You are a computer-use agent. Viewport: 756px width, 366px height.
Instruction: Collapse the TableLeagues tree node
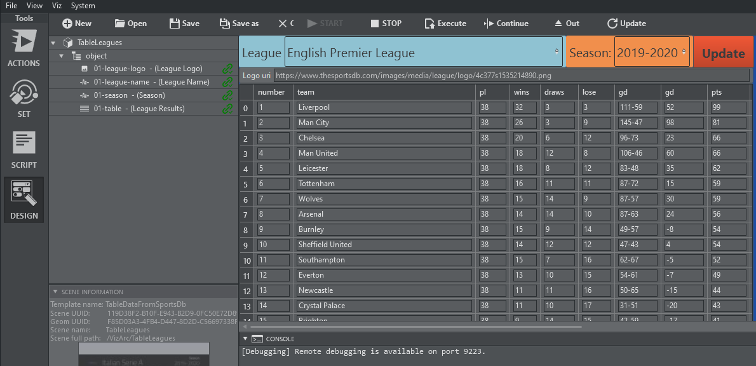tap(53, 43)
